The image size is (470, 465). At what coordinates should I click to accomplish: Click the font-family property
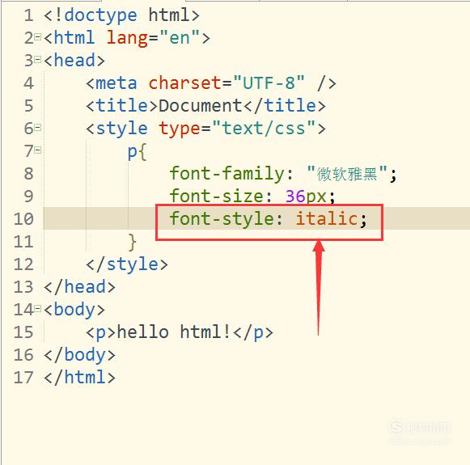click(x=227, y=174)
